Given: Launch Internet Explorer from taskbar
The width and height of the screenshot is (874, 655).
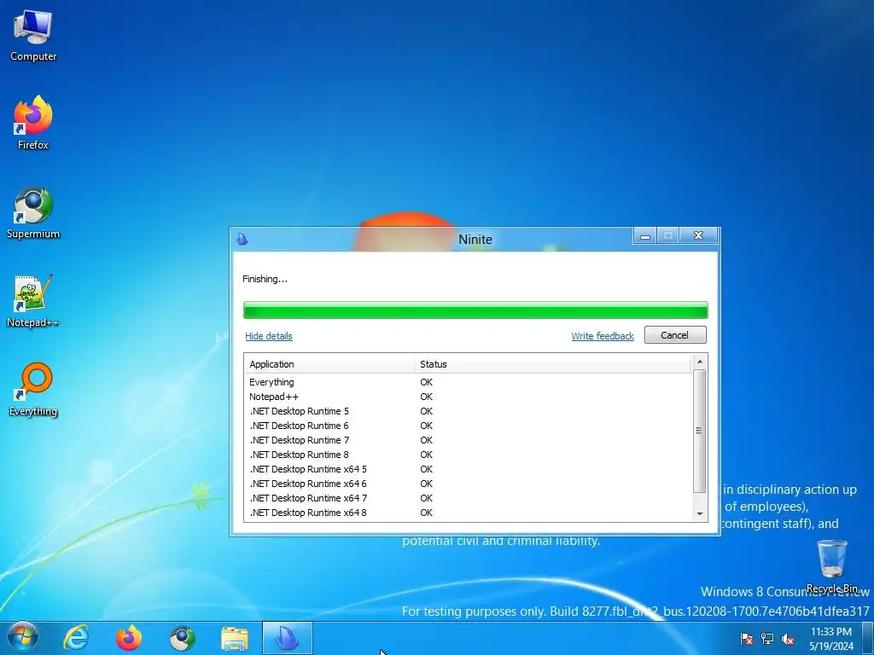Looking at the screenshot, I should tap(75, 638).
